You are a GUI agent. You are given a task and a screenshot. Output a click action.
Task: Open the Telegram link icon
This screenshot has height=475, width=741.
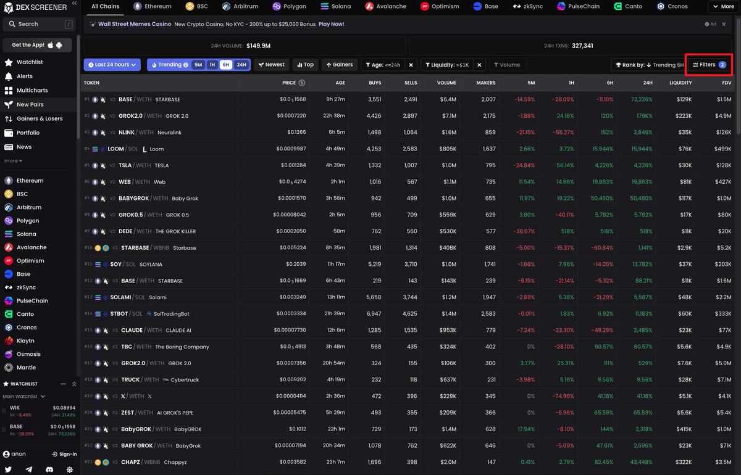(29, 469)
